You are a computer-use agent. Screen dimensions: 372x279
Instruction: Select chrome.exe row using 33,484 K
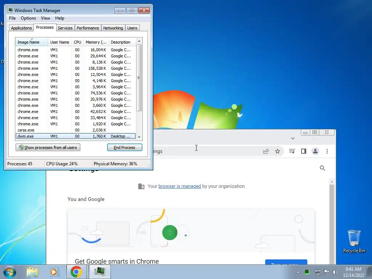coord(76,118)
